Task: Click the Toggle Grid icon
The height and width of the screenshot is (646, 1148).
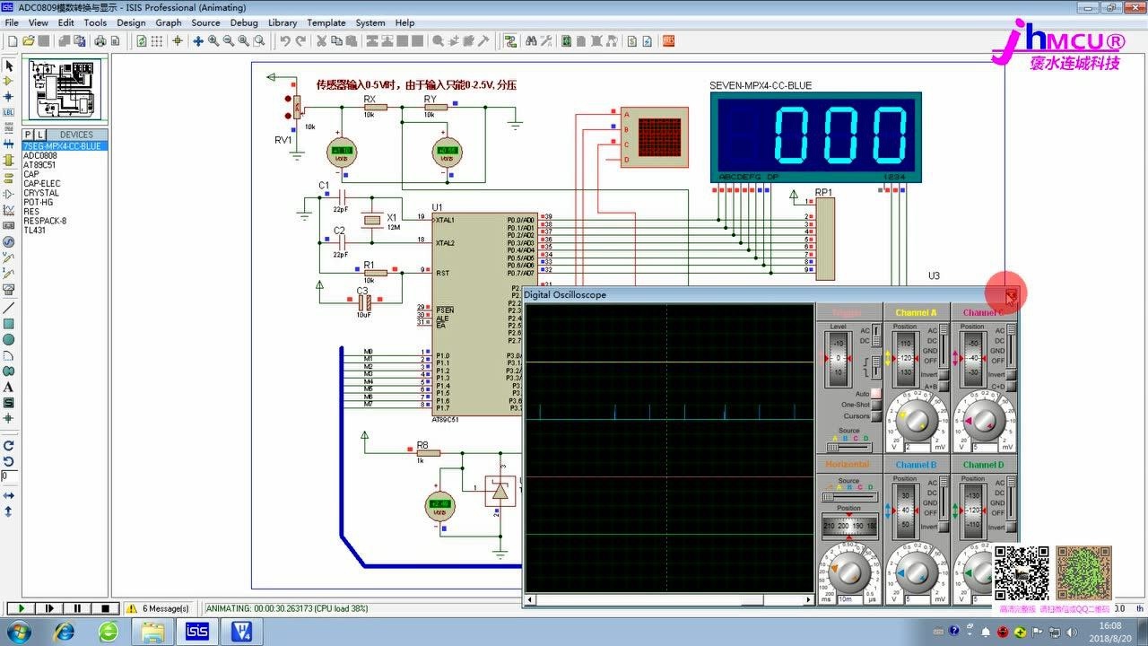Action: (x=157, y=41)
